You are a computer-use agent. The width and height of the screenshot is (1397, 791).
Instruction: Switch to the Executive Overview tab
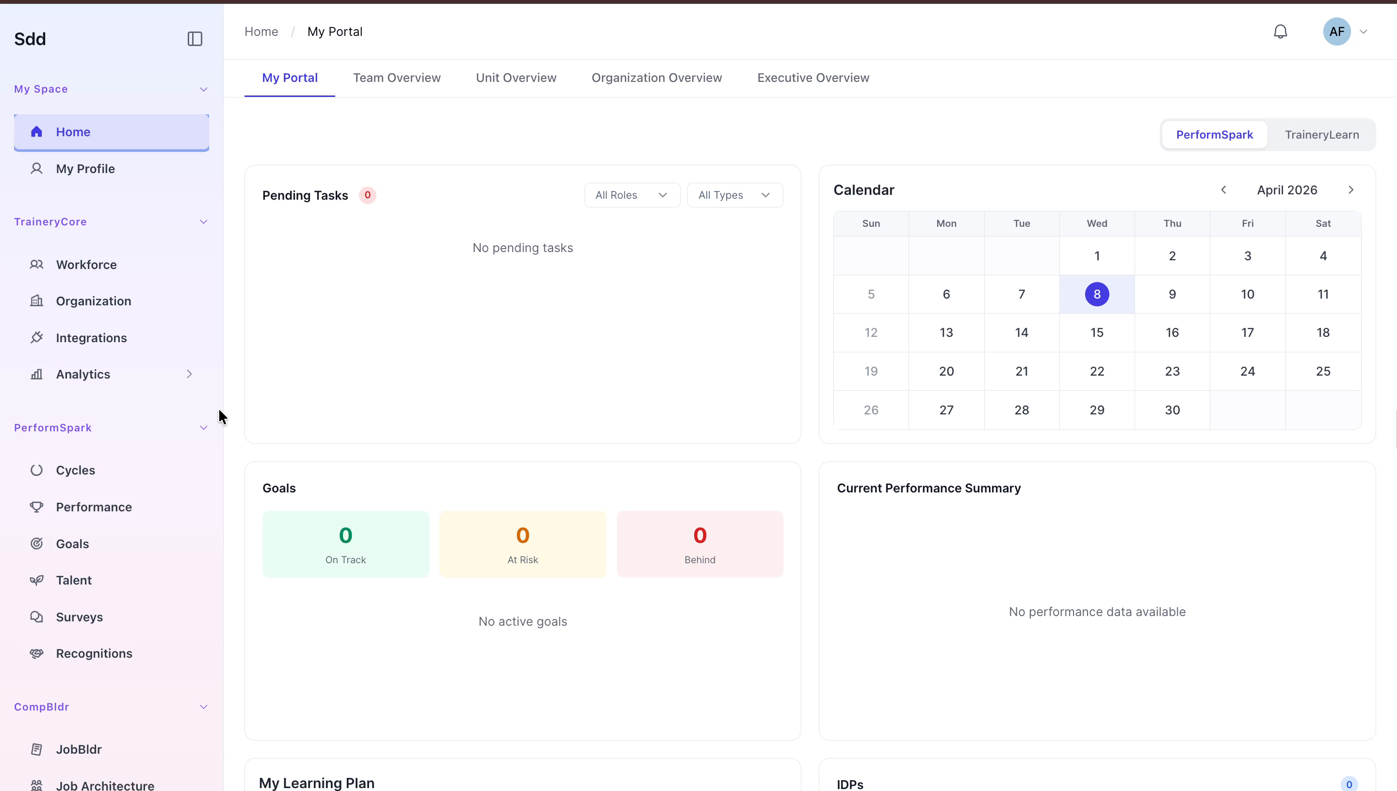pos(813,78)
